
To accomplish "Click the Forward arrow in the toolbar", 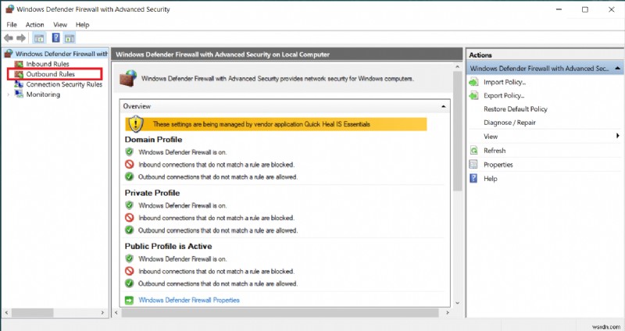I will coord(21,37).
